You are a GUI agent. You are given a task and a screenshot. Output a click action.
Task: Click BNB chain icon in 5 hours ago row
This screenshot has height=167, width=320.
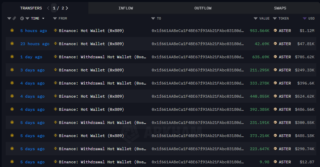coord(12,30)
